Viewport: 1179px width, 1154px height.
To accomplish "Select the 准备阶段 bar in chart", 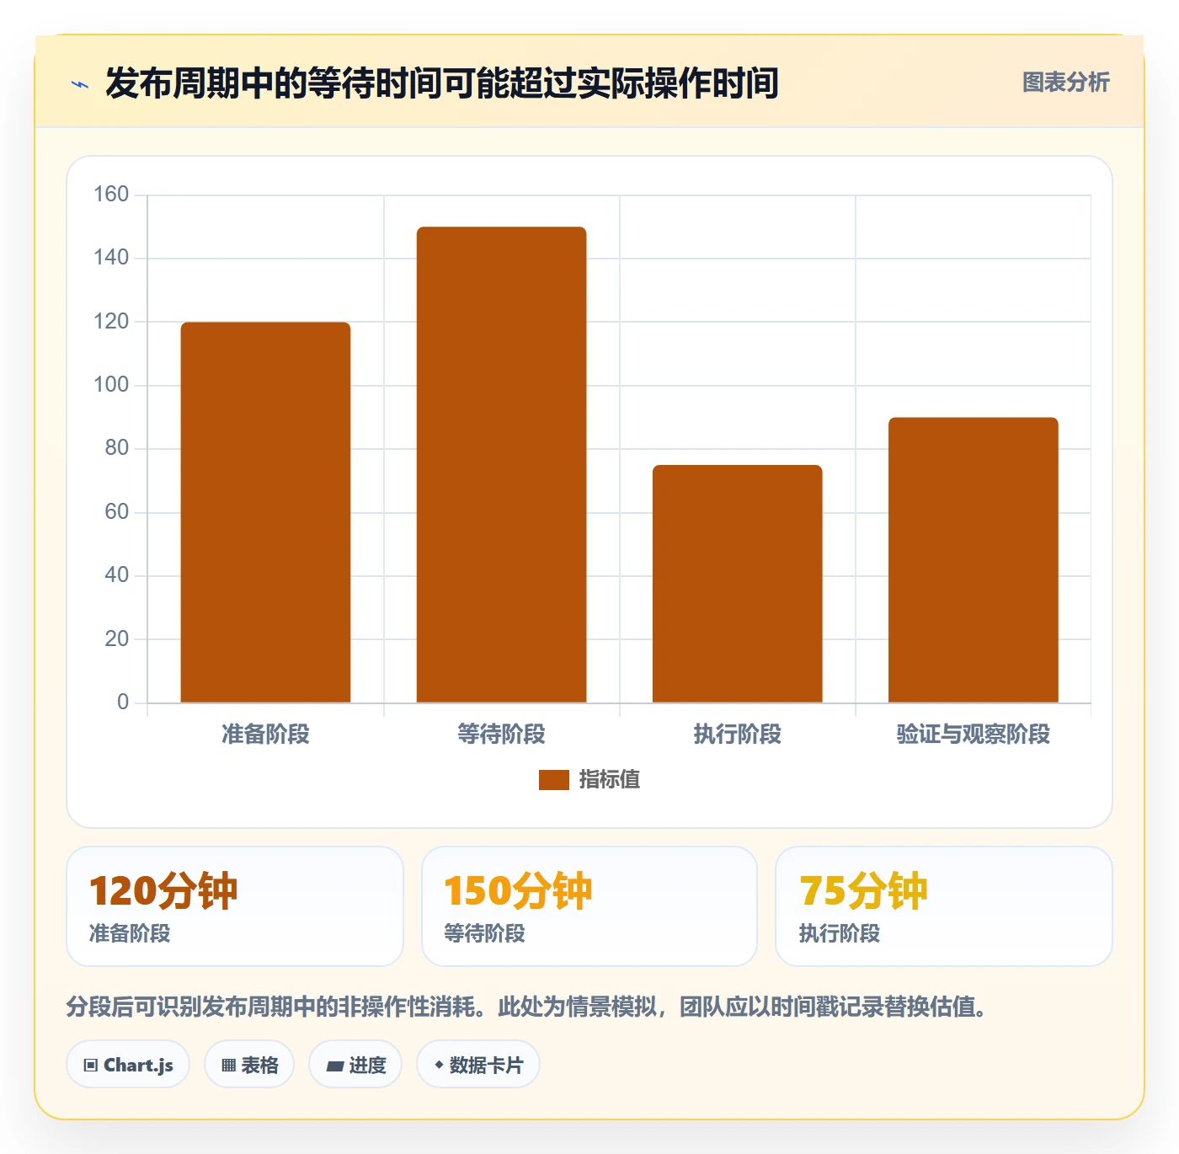I will 265,512.
